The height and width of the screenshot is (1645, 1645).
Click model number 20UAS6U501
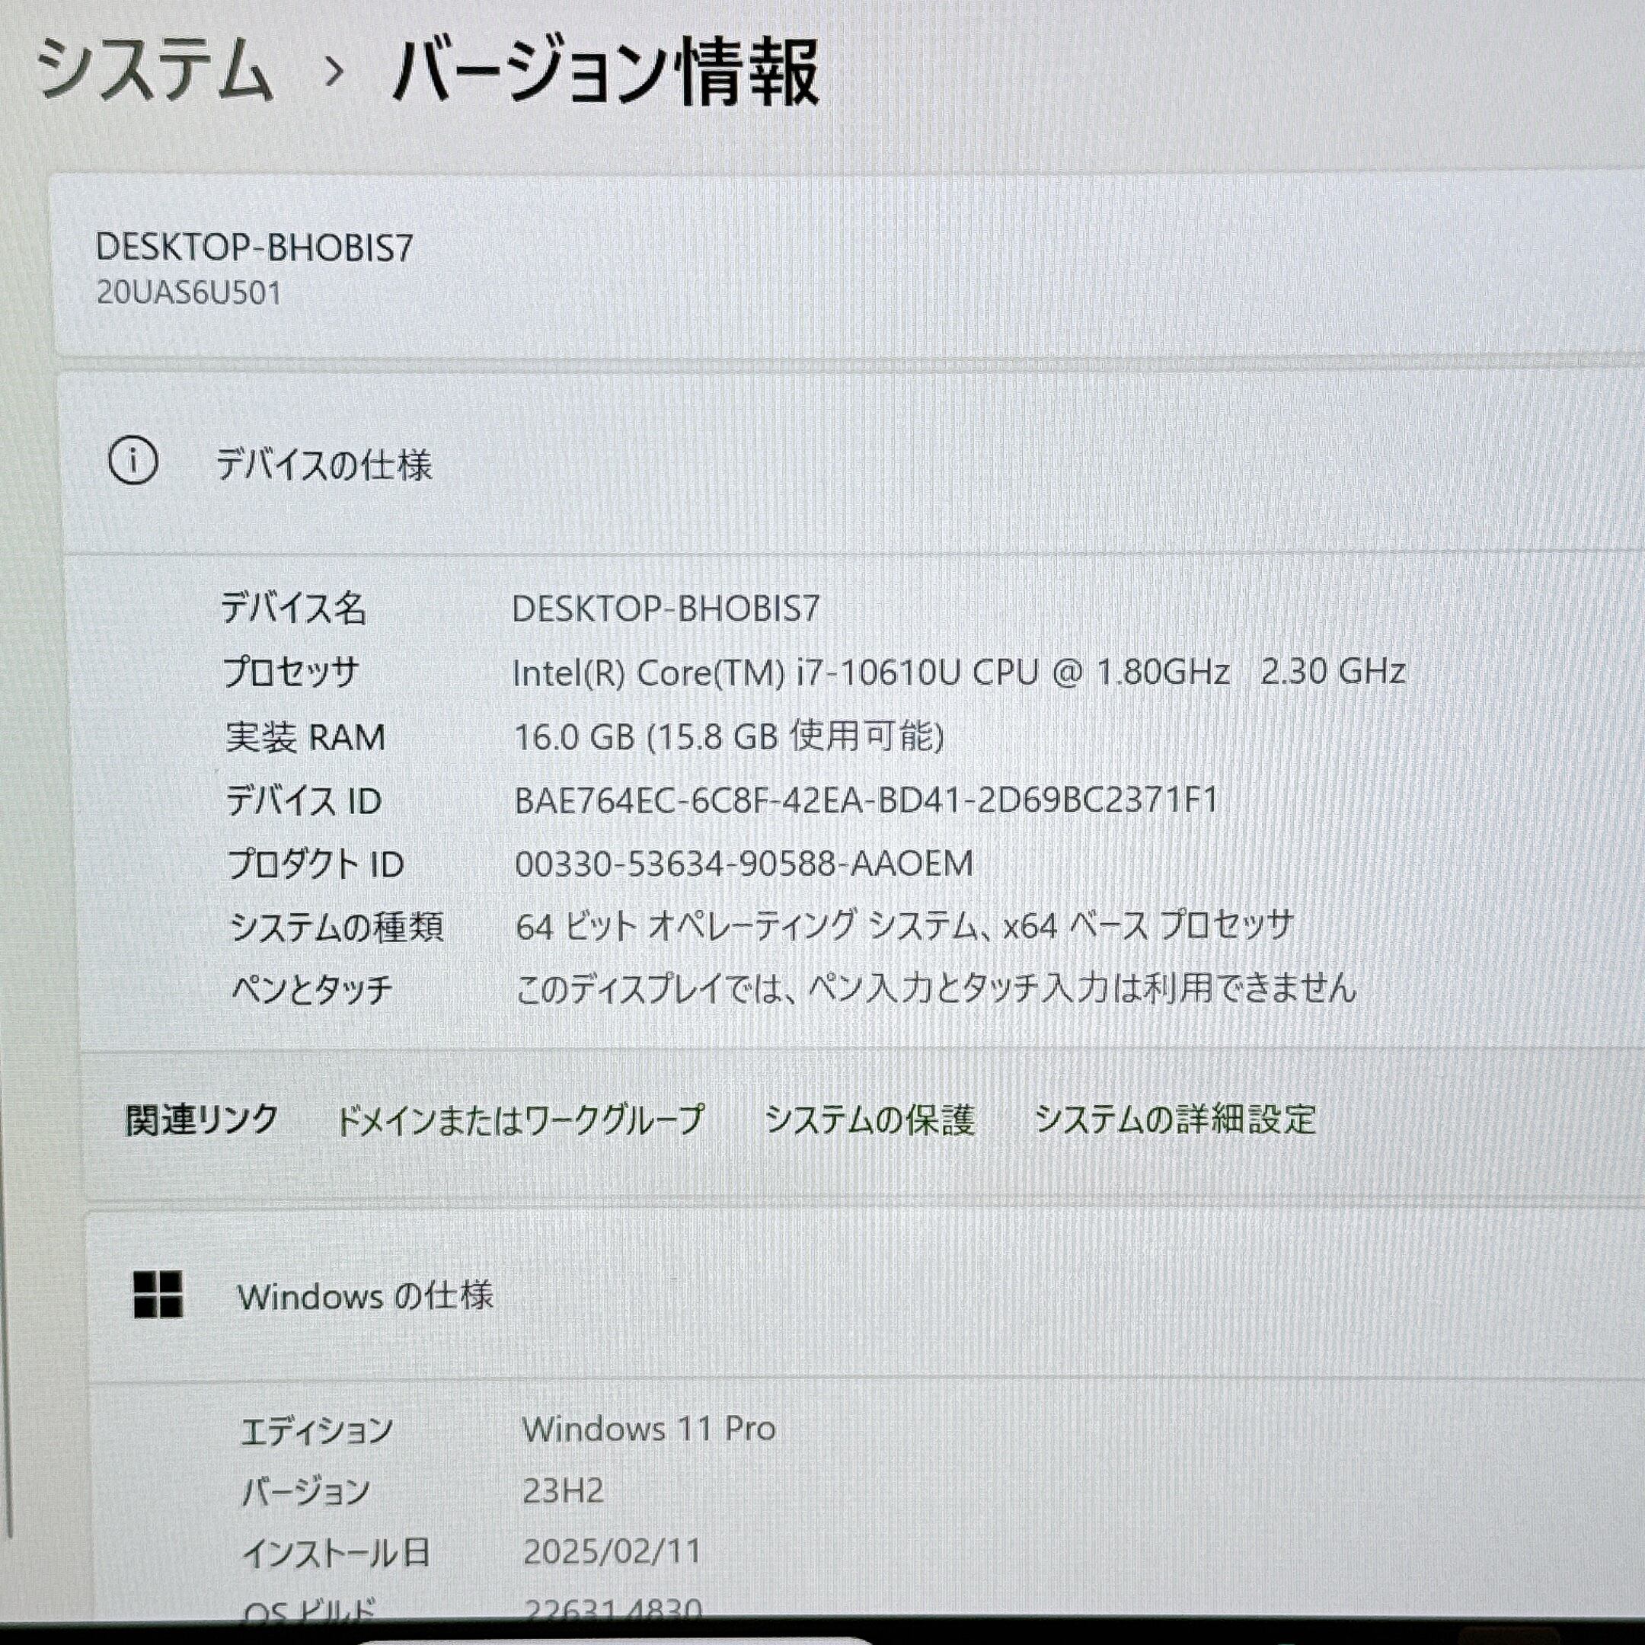pos(188,293)
